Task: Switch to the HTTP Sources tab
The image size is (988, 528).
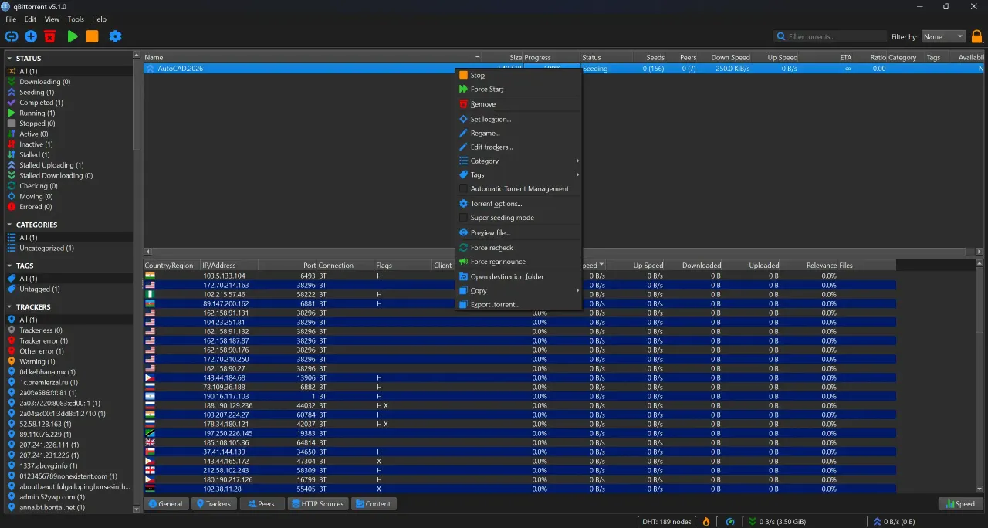Action: coord(317,504)
